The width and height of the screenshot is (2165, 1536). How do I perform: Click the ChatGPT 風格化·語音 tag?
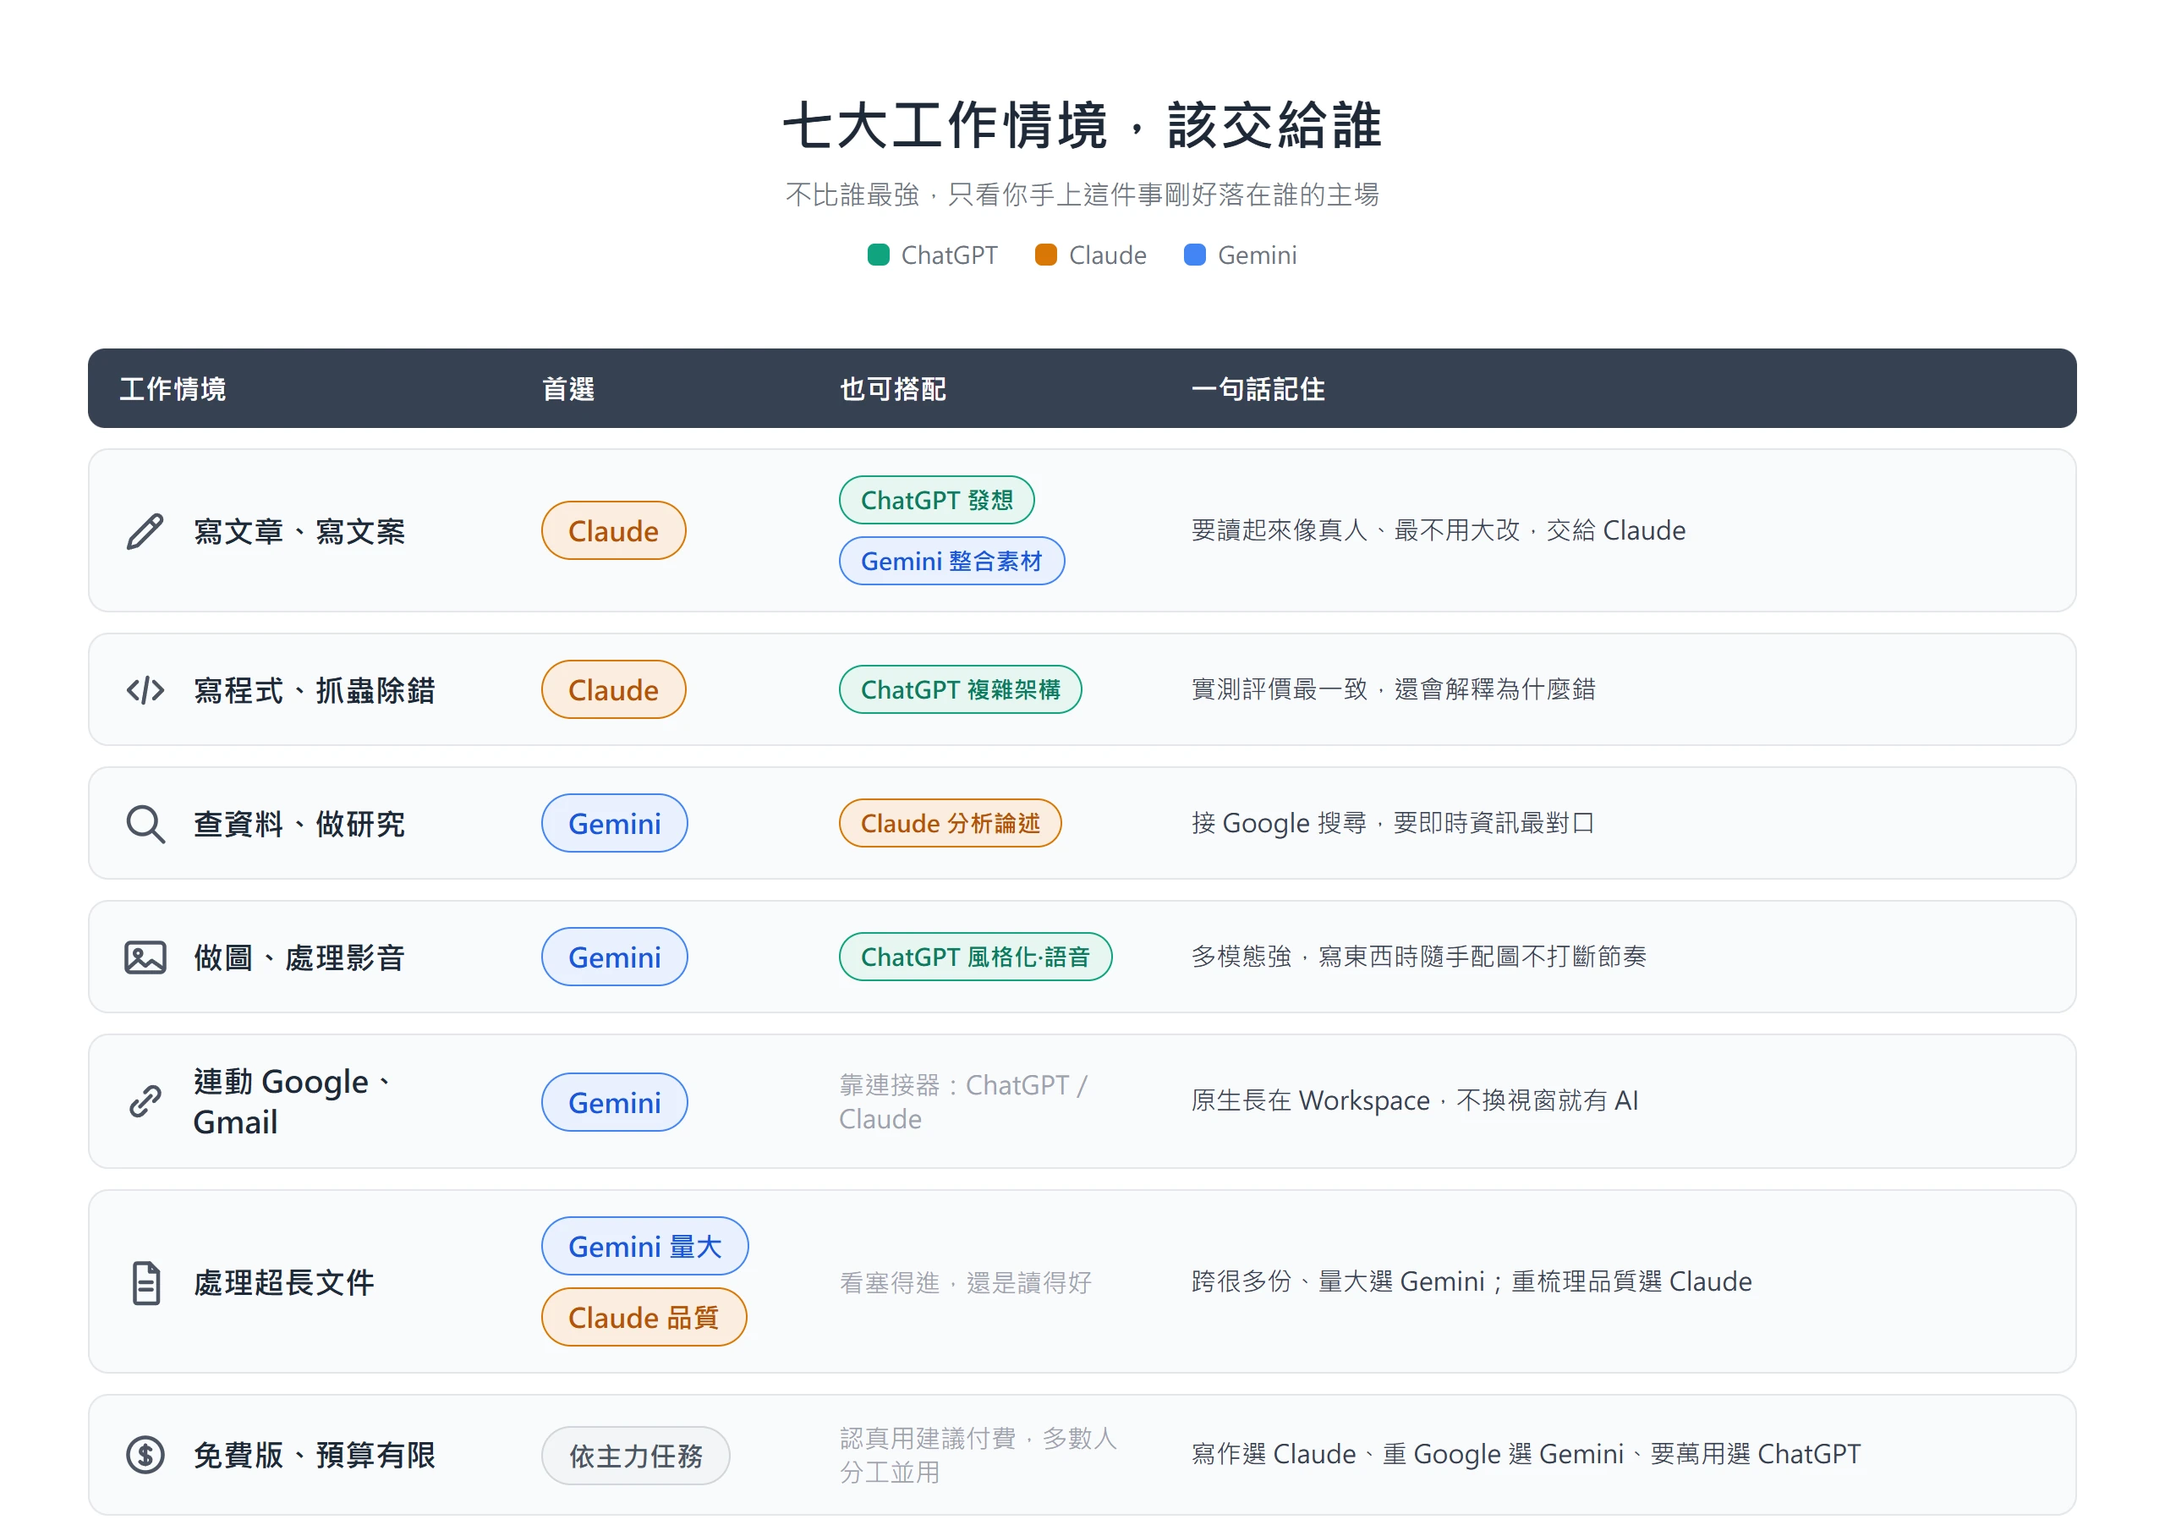point(976,957)
